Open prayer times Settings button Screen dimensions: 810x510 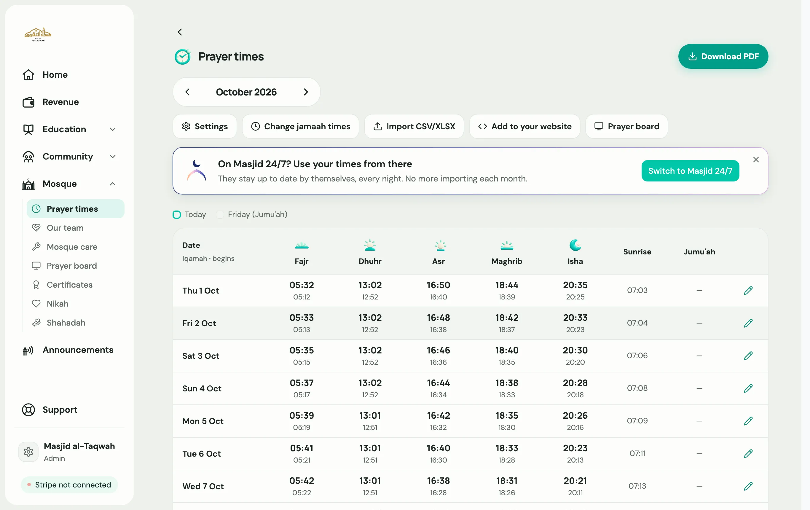point(205,127)
